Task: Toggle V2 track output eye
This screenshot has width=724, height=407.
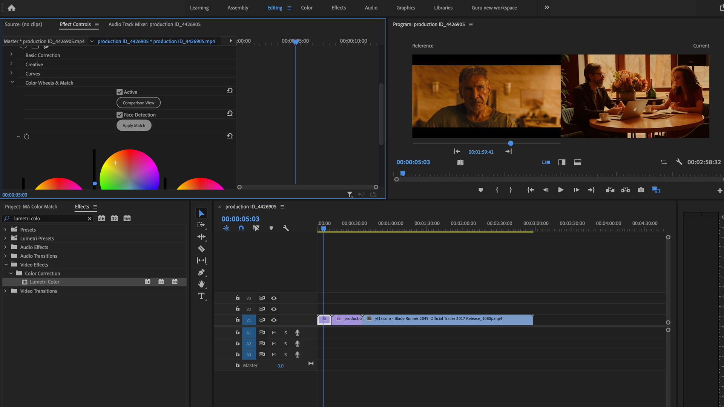Action: click(x=274, y=309)
